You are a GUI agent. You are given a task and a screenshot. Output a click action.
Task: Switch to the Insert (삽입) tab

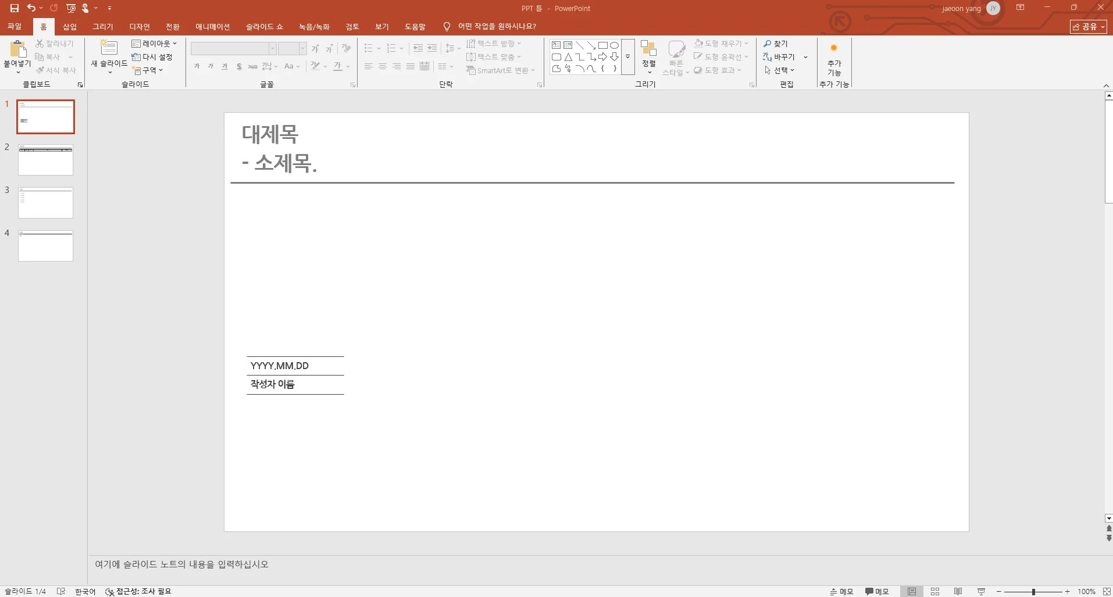[70, 27]
